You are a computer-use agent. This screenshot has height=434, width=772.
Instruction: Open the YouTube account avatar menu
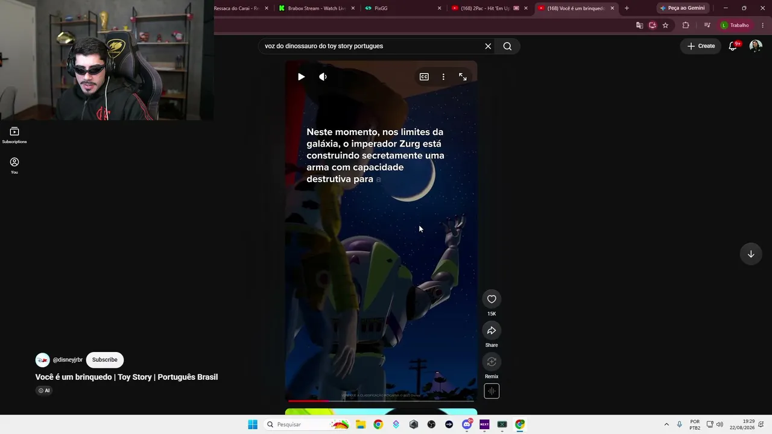coord(756,46)
